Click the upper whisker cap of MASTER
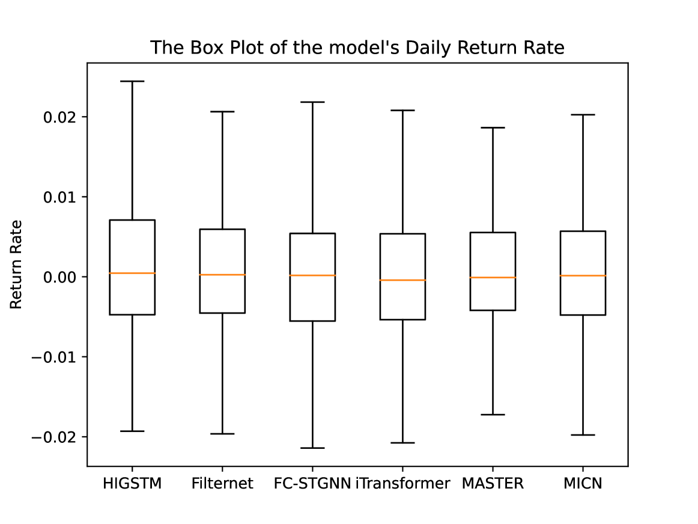698x524 pixels. (x=493, y=128)
